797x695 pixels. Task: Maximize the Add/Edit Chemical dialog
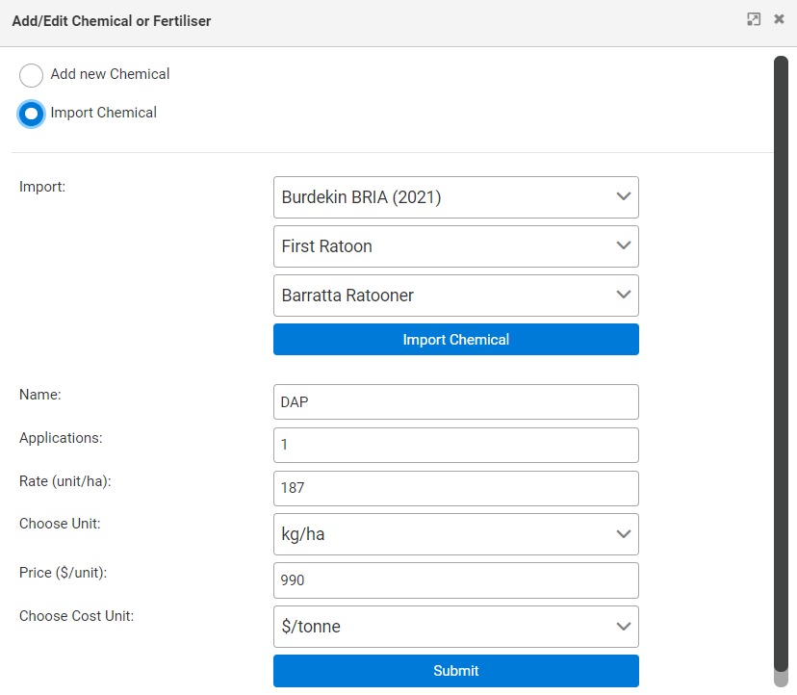click(754, 19)
